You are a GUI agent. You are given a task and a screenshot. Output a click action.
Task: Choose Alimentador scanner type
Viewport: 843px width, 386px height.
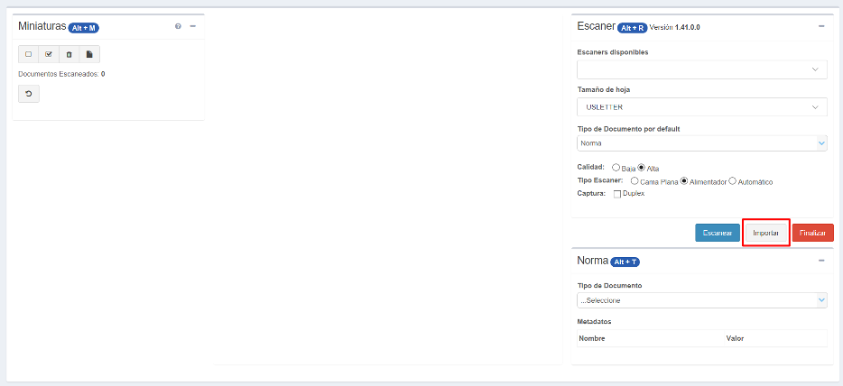tap(685, 181)
